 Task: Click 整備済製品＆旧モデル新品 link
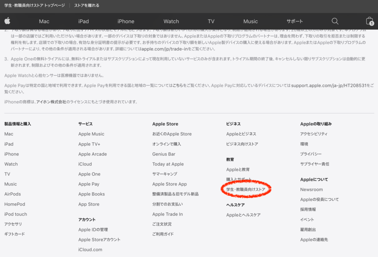coord(175,194)
